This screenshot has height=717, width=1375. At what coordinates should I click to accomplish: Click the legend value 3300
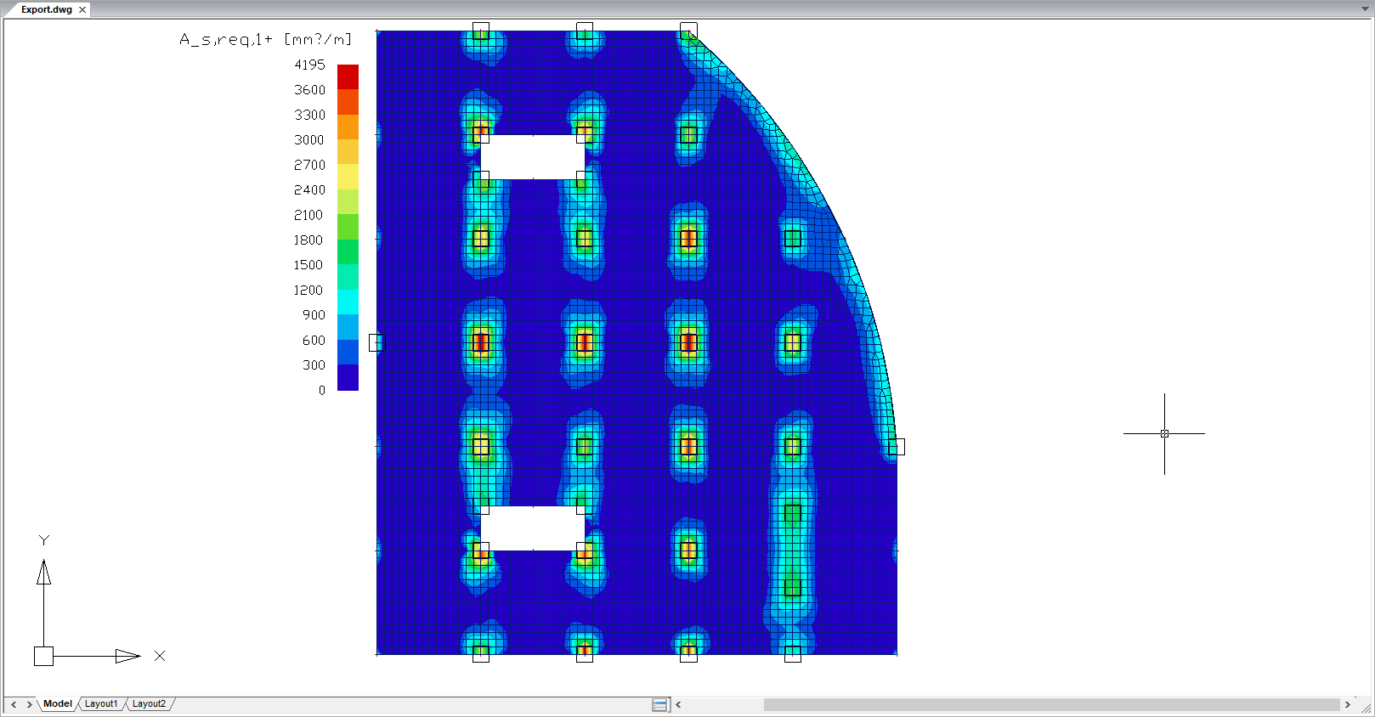click(x=310, y=115)
